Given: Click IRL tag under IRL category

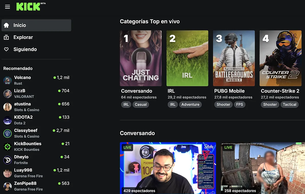Looking at the screenshot, I should (173, 105).
